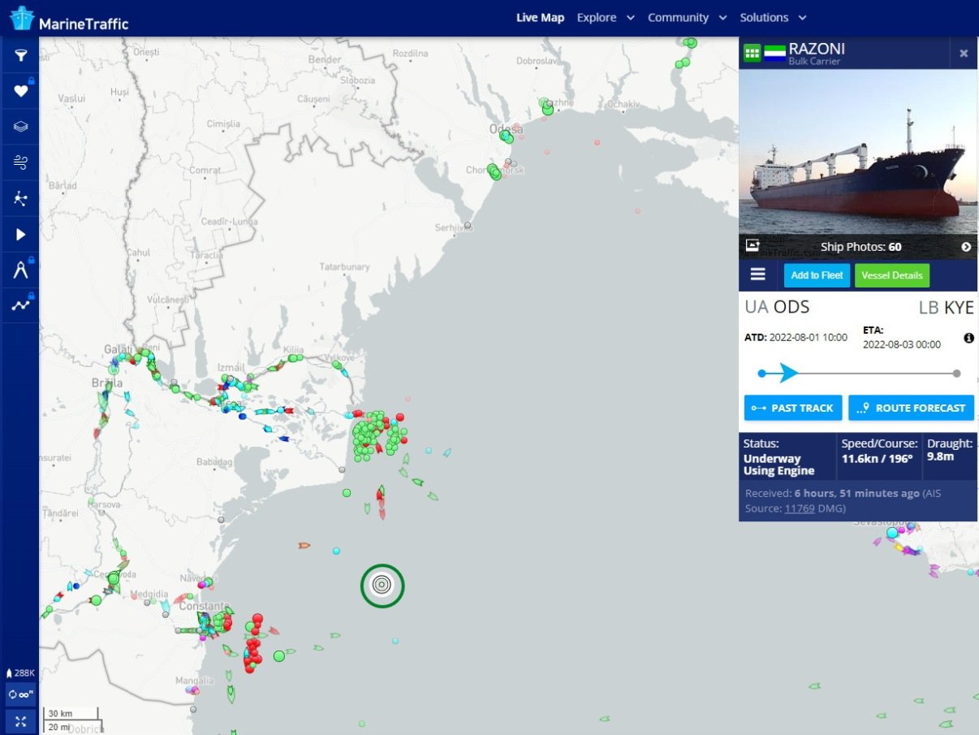The height and width of the screenshot is (735, 979).
Task: Click the destination port KYE
Action: [959, 307]
